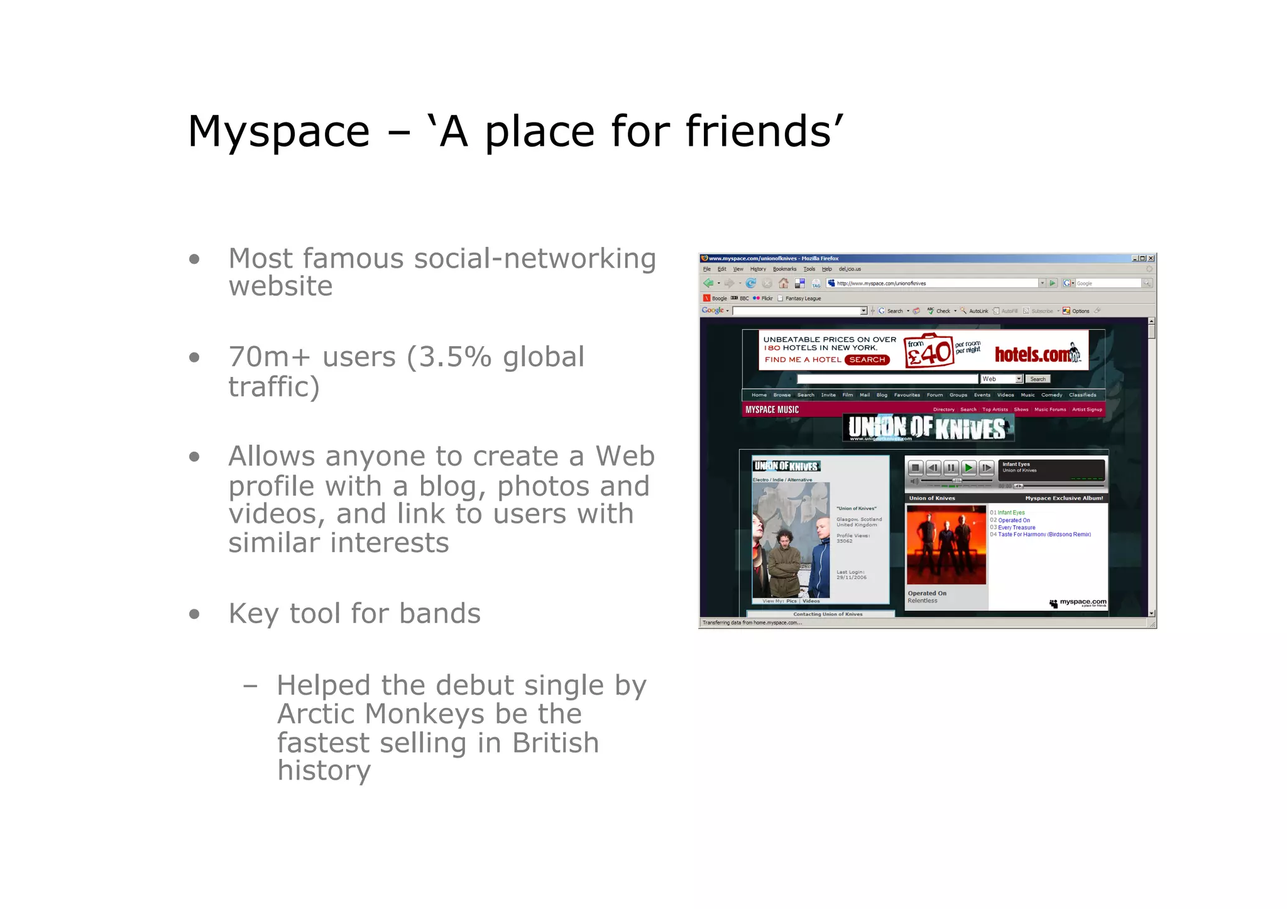Open the Fantasy League bookmark
Screen dimensions: 1287x909
pos(799,298)
